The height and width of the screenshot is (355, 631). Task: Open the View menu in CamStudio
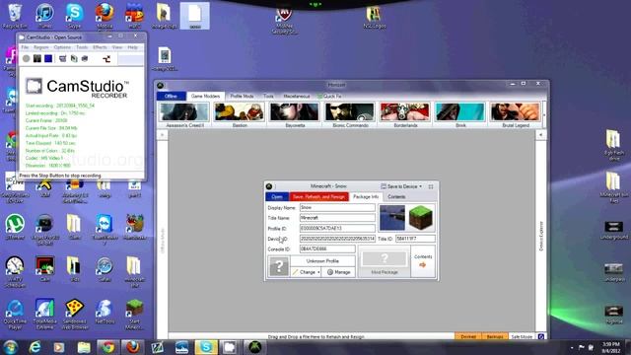point(117,47)
